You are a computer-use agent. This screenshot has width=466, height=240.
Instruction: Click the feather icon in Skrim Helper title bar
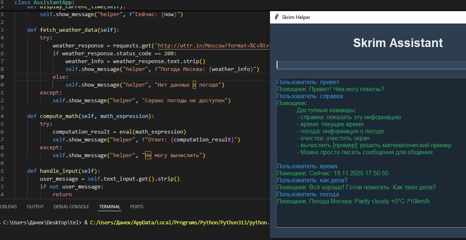pyautogui.click(x=277, y=17)
